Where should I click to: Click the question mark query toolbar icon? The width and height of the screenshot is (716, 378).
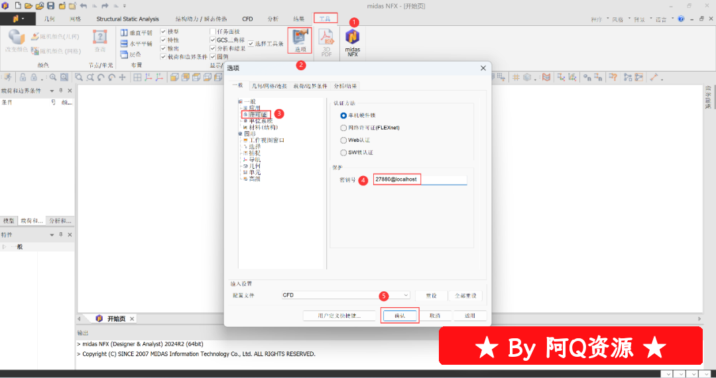click(613, 77)
